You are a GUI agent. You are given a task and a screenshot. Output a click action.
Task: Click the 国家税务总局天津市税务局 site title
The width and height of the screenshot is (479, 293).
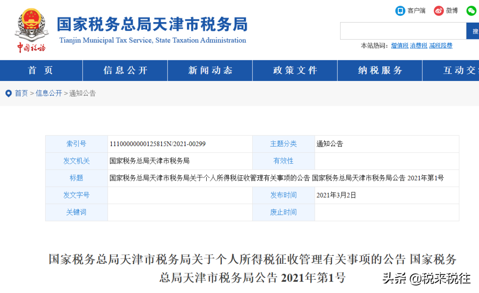coord(152,24)
